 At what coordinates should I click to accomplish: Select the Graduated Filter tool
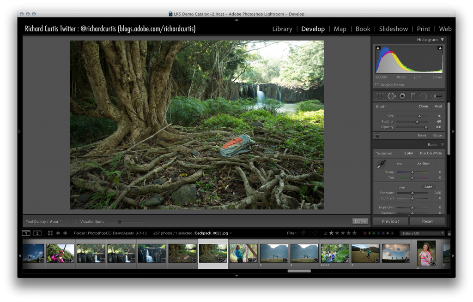[413, 96]
